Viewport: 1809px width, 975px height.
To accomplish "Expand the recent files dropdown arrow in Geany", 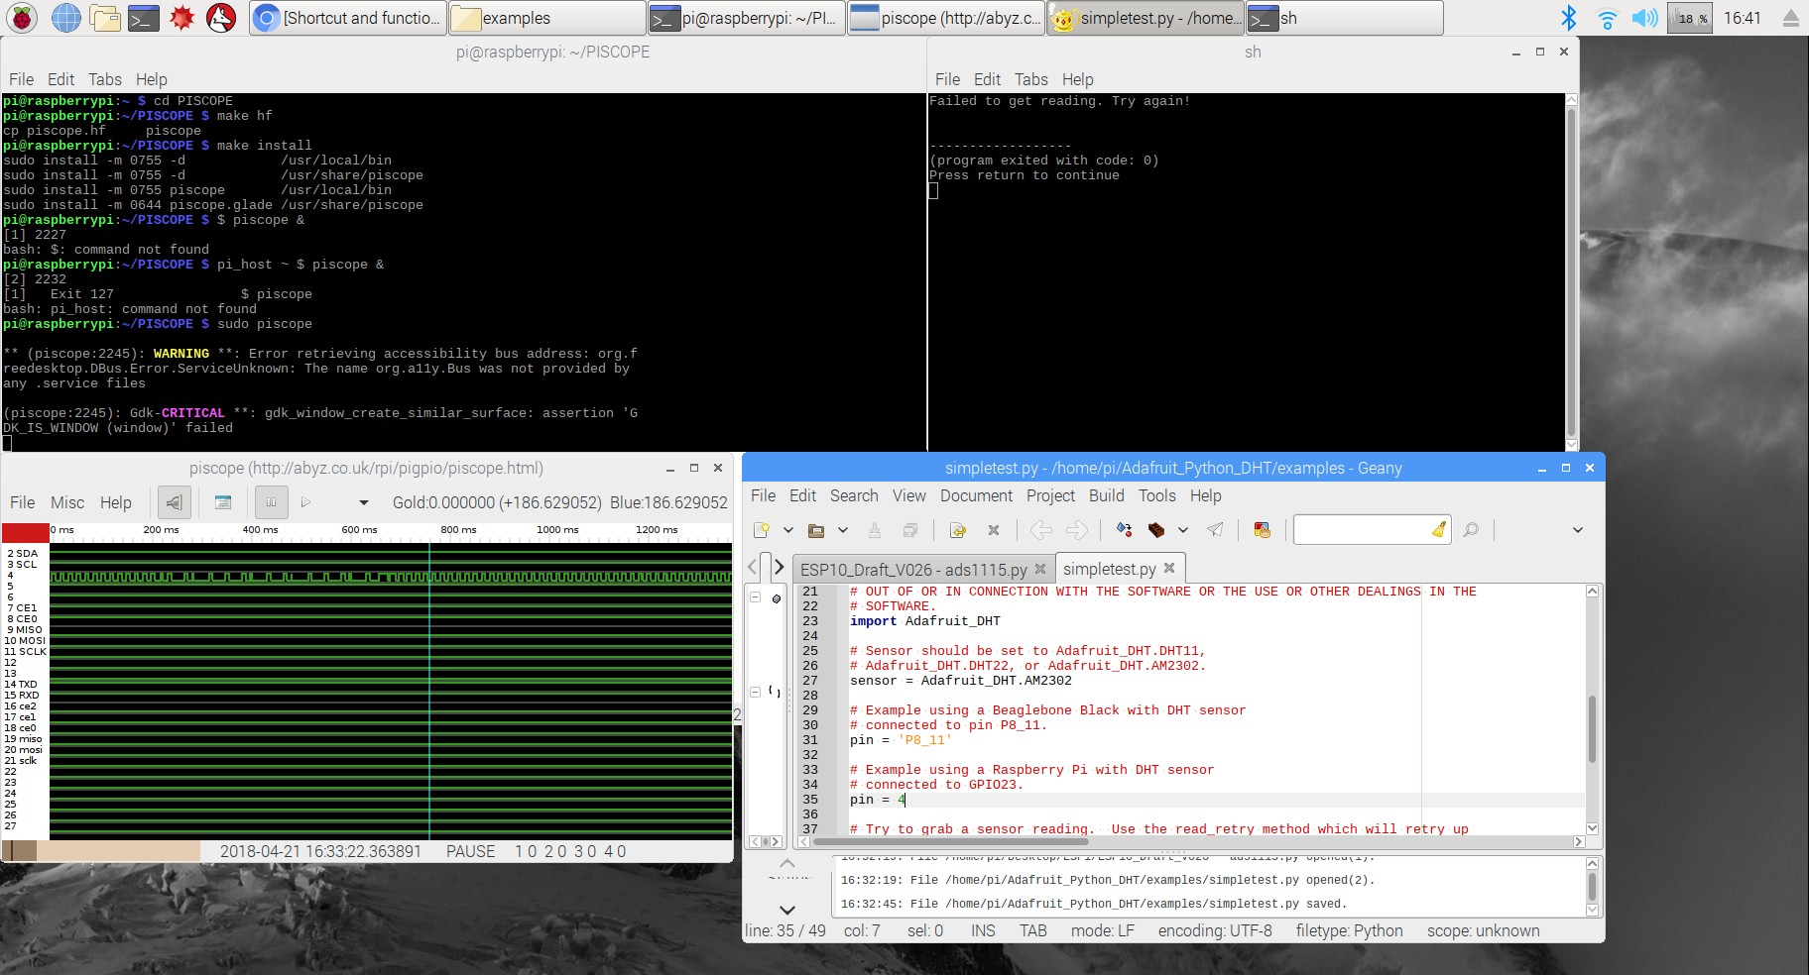I will (843, 530).
